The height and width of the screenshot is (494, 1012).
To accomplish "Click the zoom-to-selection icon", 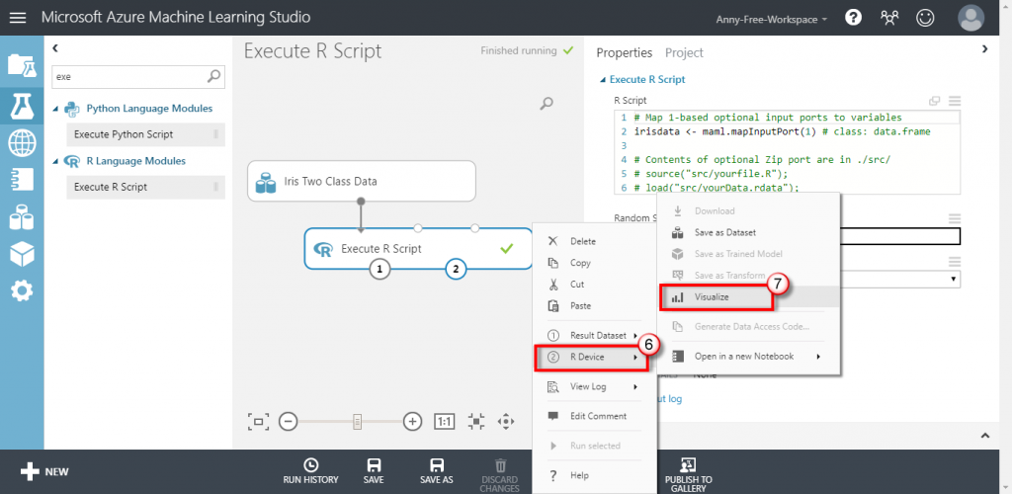I will [x=475, y=422].
